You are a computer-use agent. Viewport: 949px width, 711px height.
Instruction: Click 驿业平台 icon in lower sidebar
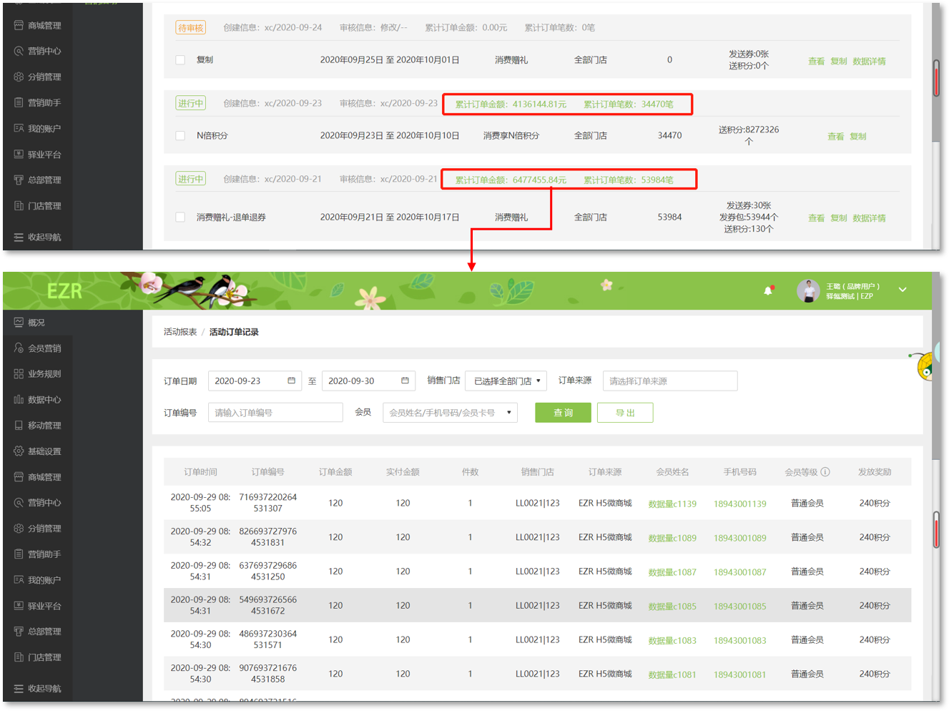[x=19, y=605]
